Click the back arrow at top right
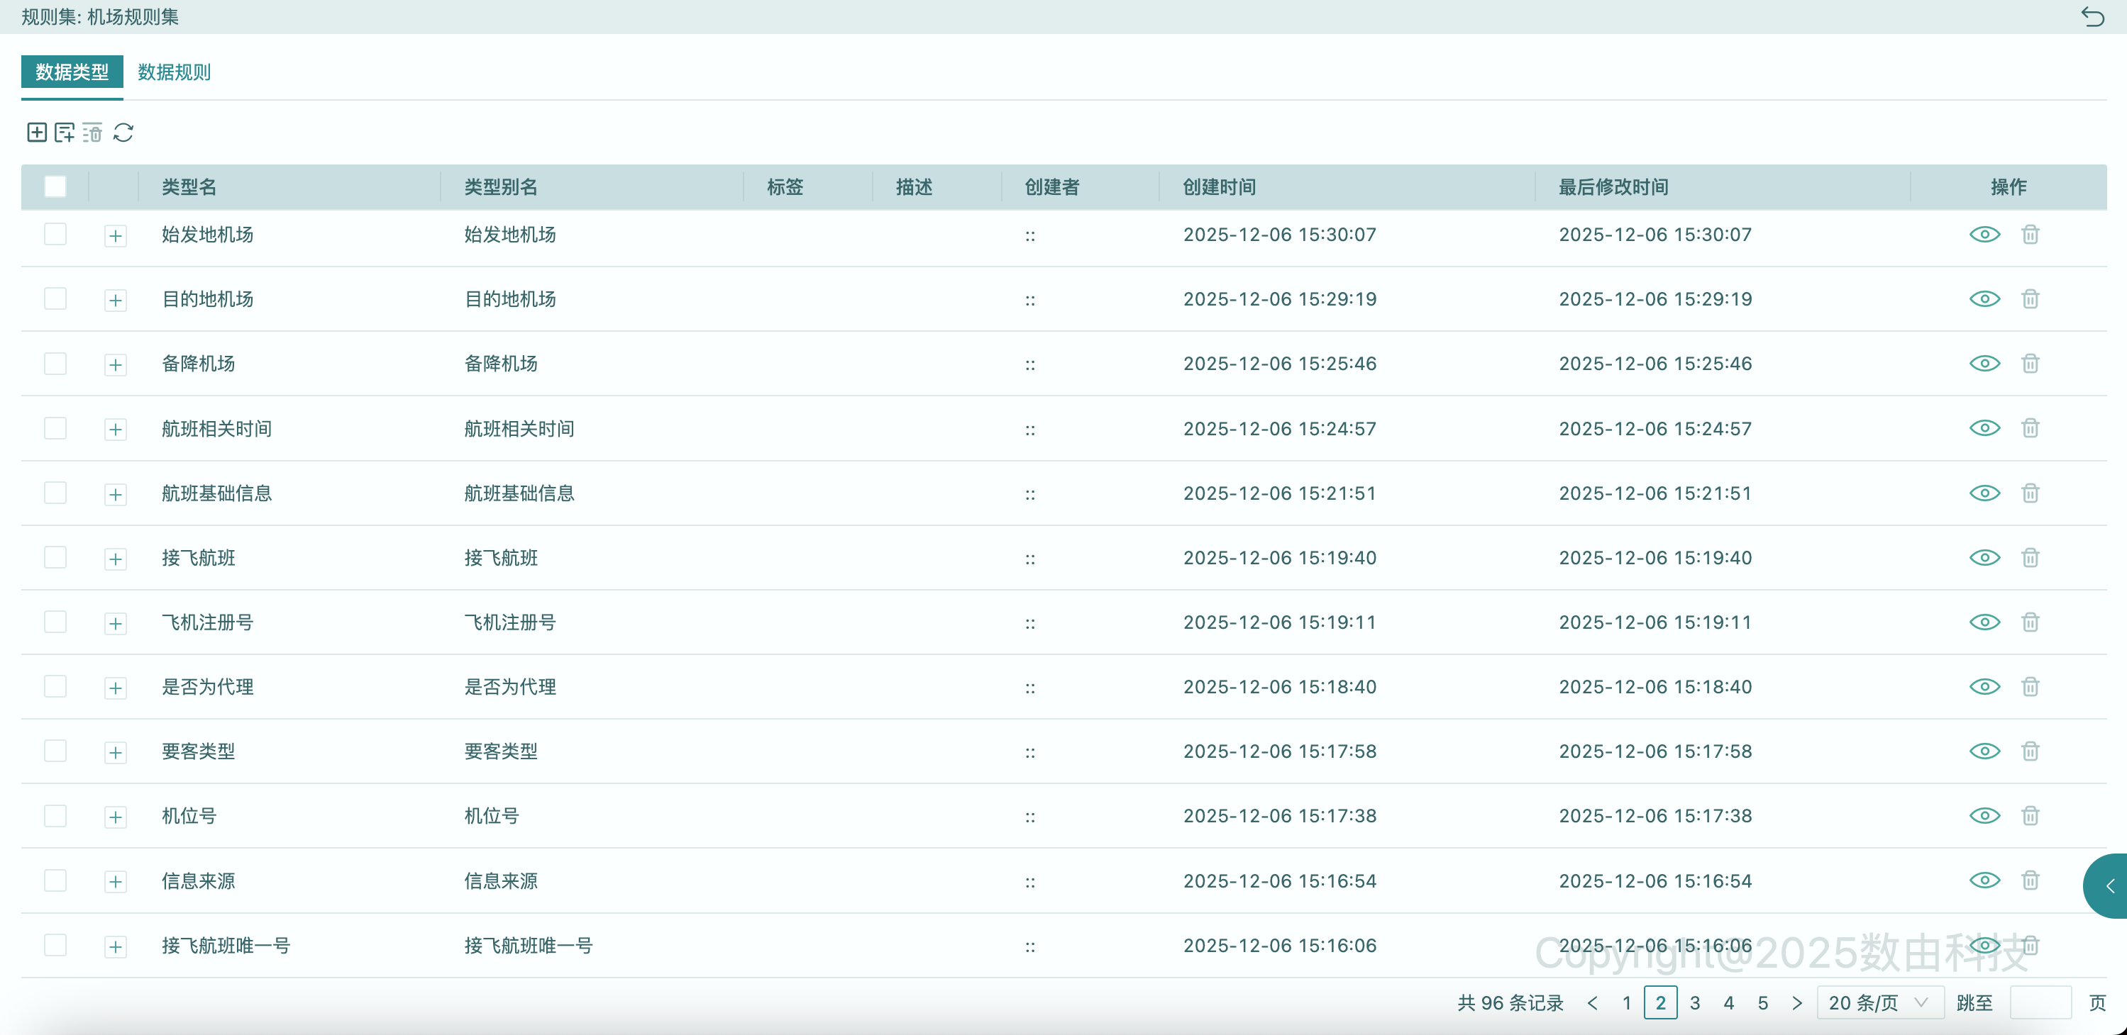 coord(2092,16)
